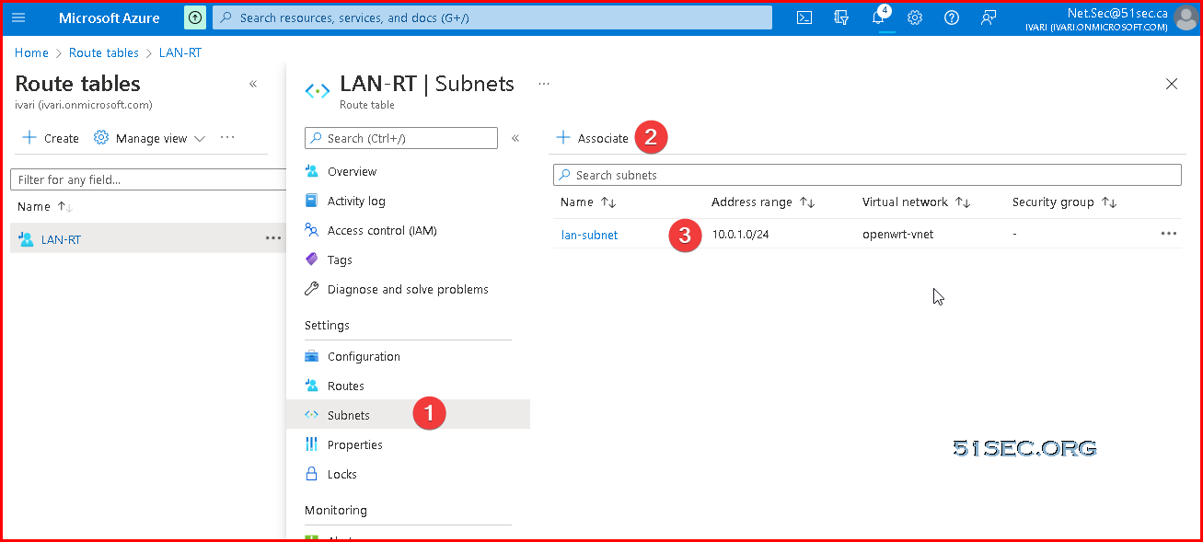Open the notifications bell
Viewport: 1203px width, 542px height.
[x=879, y=17]
